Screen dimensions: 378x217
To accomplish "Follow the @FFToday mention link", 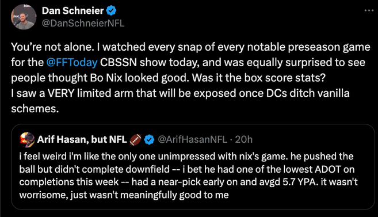I will point(72,62).
